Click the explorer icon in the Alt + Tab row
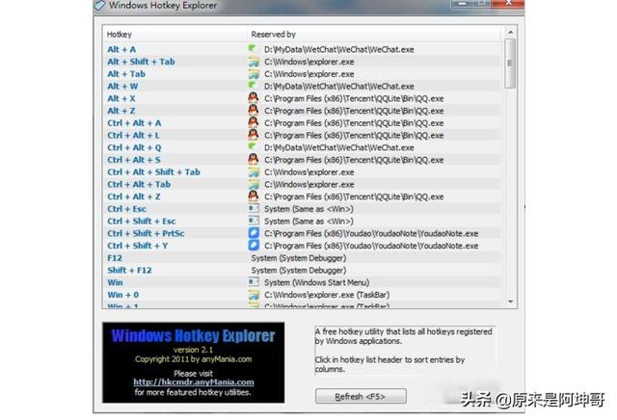Viewport: 617px width, 420px height. click(x=254, y=73)
